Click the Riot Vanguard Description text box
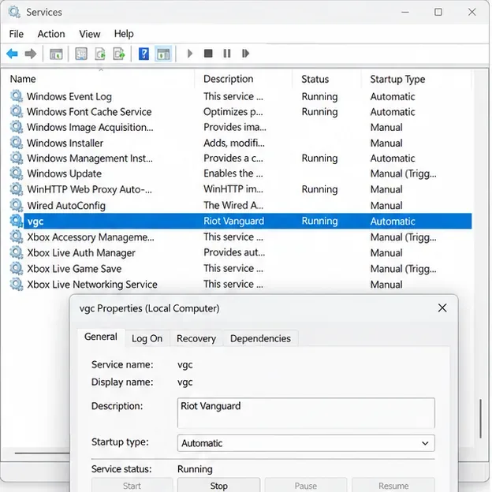The height and width of the screenshot is (492, 492). click(x=306, y=412)
